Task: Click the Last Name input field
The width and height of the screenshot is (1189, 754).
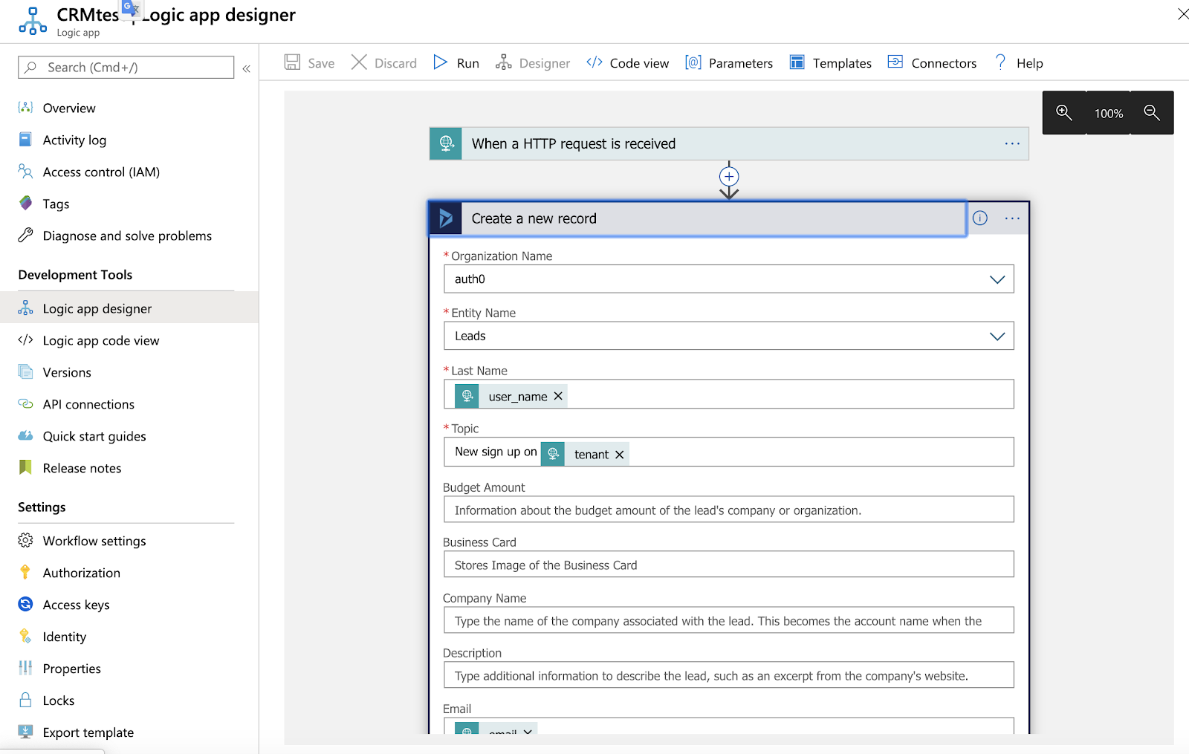Action: click(x=729, y=394)
